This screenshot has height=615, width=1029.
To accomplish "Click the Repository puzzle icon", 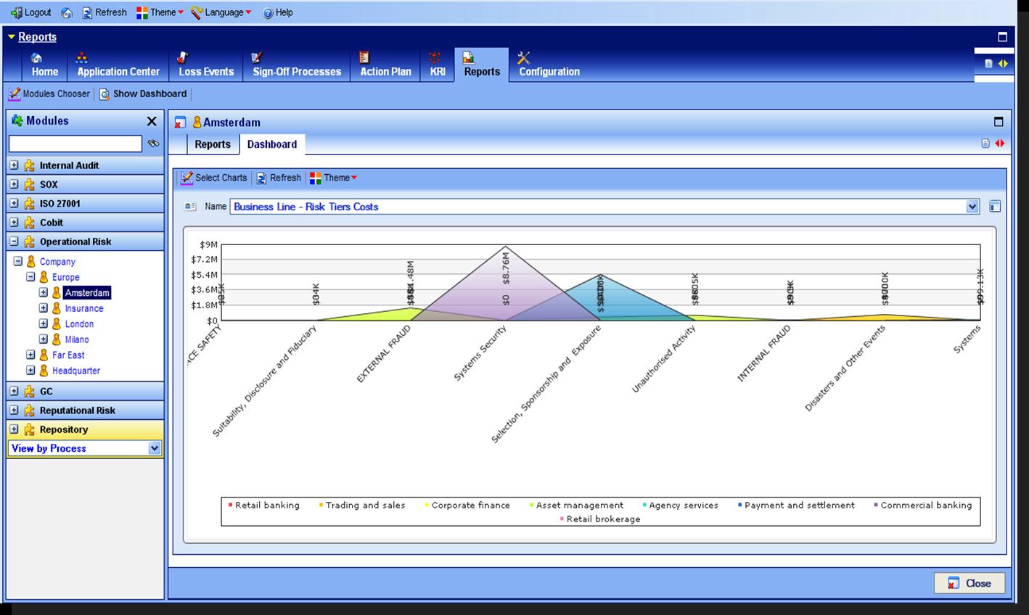I will pos(29,429).
